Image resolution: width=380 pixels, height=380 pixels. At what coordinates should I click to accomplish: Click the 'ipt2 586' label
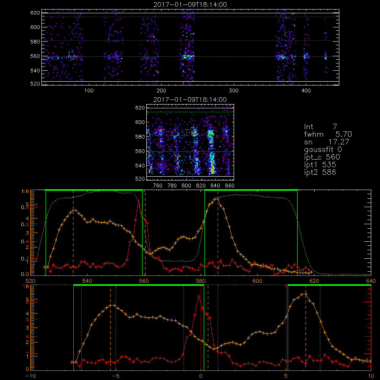point(320,172)
